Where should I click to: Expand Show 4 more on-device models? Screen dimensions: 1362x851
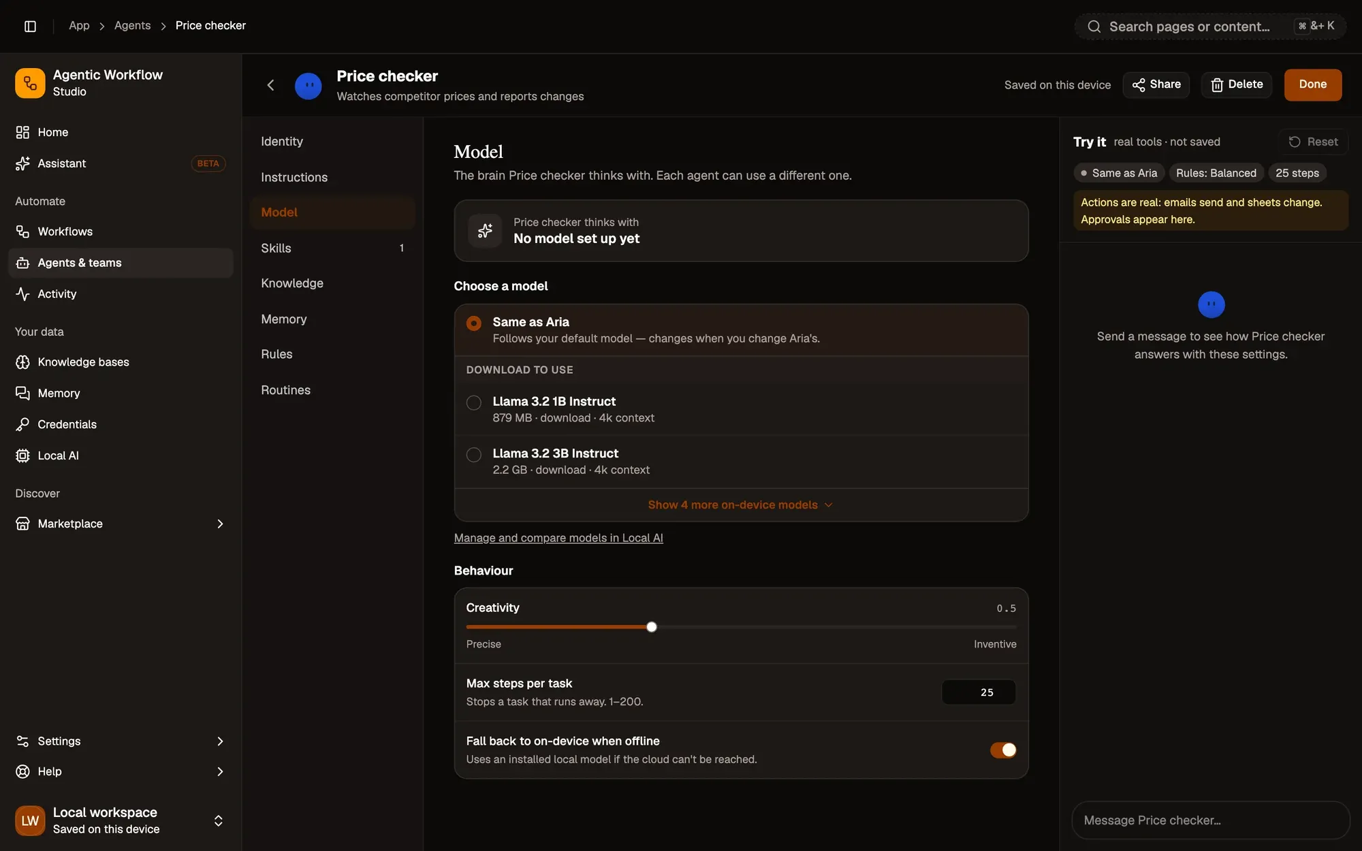[x=740, y=504]
